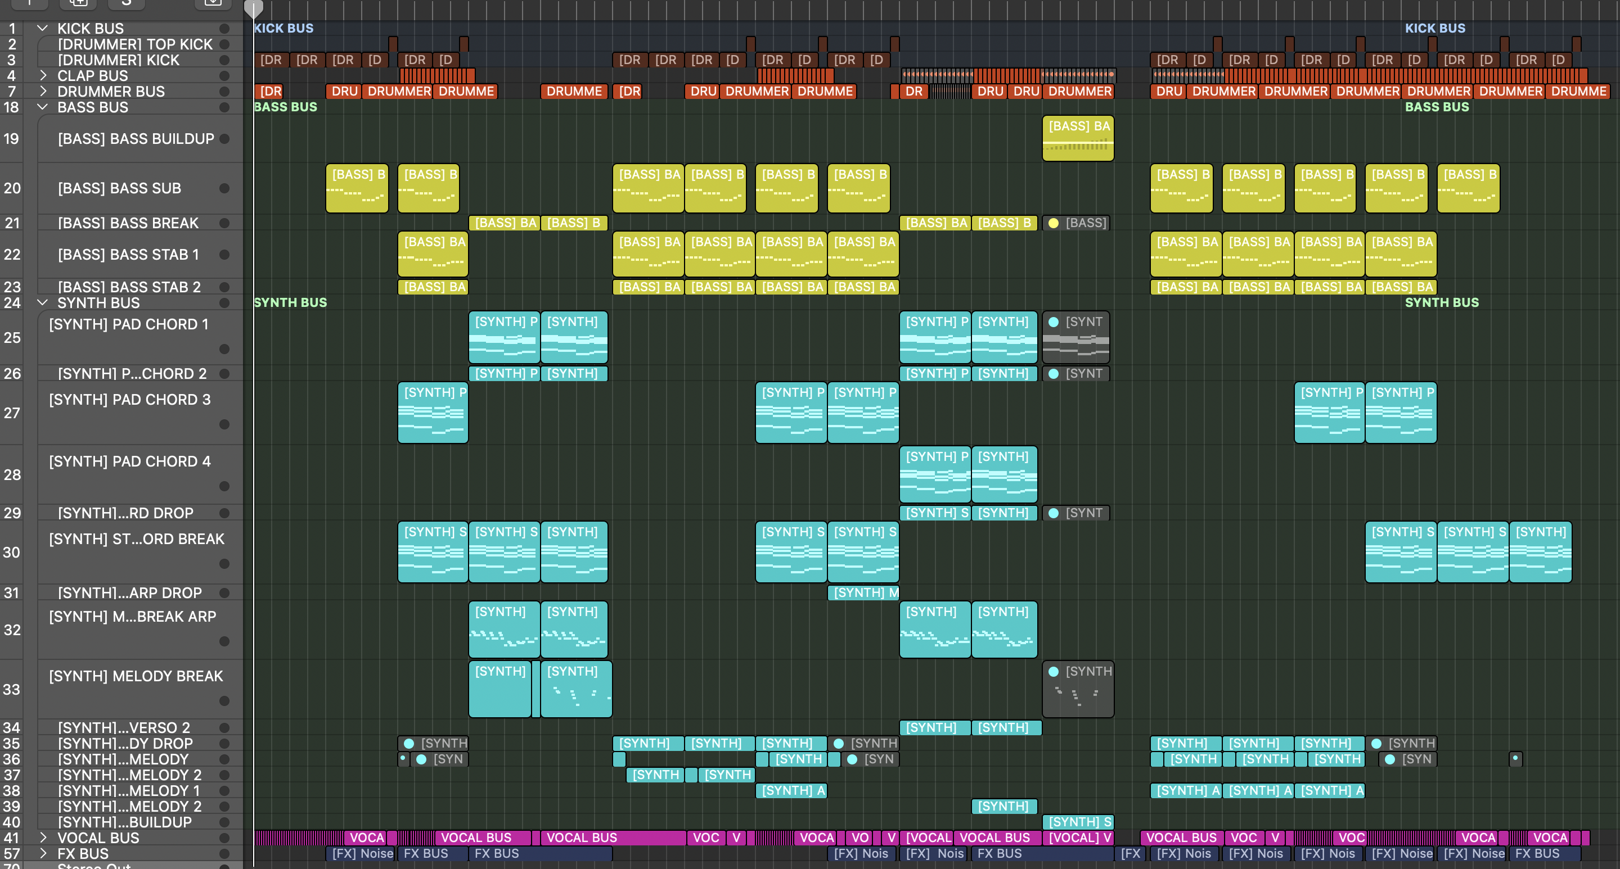Click the download arrow button above track list

tap(213, 3)
